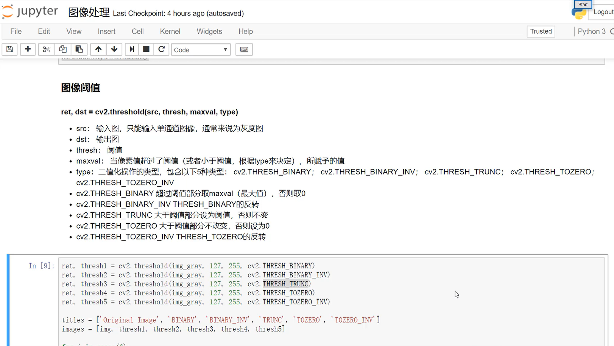Click the Jupyter logo

point(30,12)
